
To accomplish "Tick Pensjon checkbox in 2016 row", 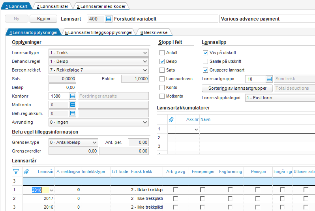I will [x=257, y=207].
